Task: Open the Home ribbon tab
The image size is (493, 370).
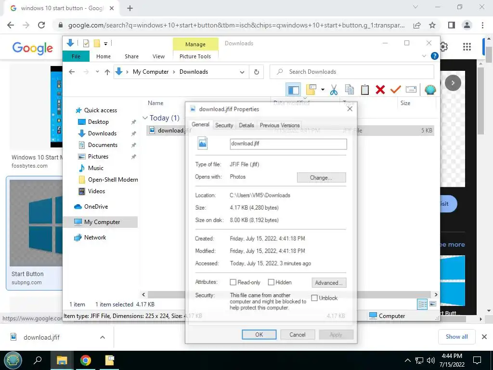Action: coord(104,56)
